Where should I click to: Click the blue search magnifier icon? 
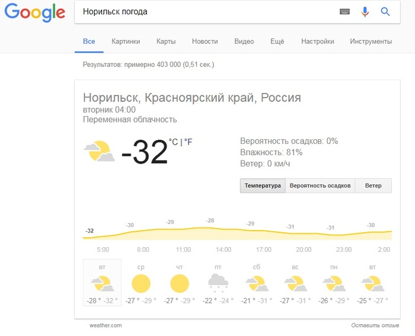(x=385, y=11)
